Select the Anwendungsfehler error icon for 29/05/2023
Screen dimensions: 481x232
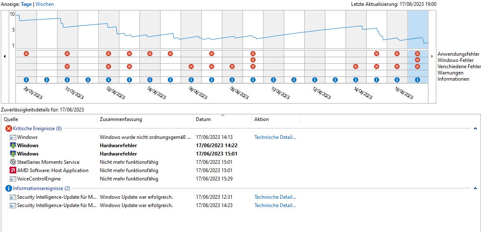click(26, 54)
